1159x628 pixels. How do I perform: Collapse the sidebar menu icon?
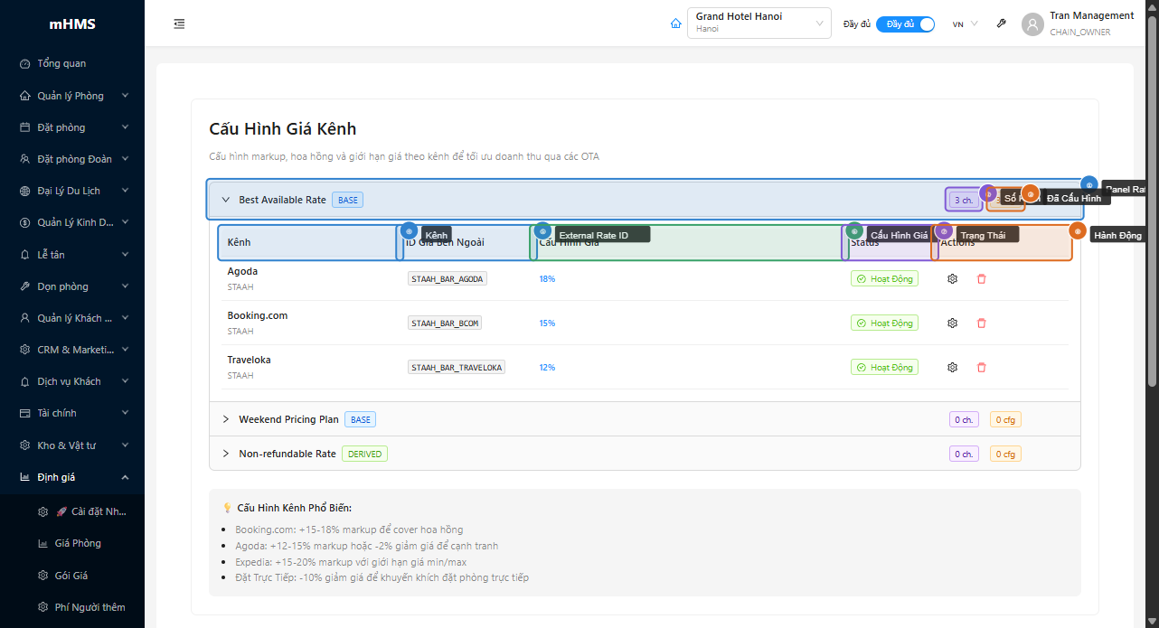(x=179, y=24)
